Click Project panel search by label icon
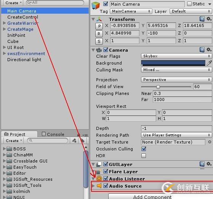The width and height of the screenshot is (213, 199). coord(82,141)
